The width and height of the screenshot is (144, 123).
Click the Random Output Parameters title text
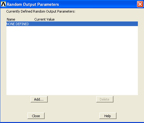click(x=33, y=4)
